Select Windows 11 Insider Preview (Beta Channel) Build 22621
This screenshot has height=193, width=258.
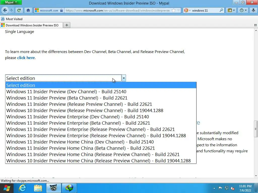click(x=101, y=98)
